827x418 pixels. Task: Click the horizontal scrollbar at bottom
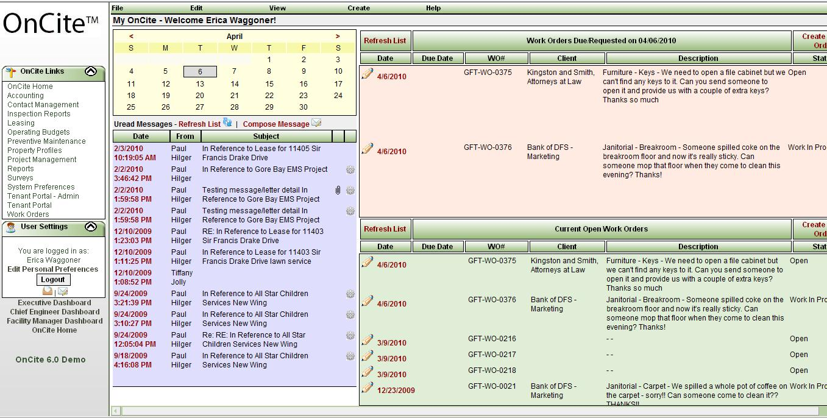(469, 411)
